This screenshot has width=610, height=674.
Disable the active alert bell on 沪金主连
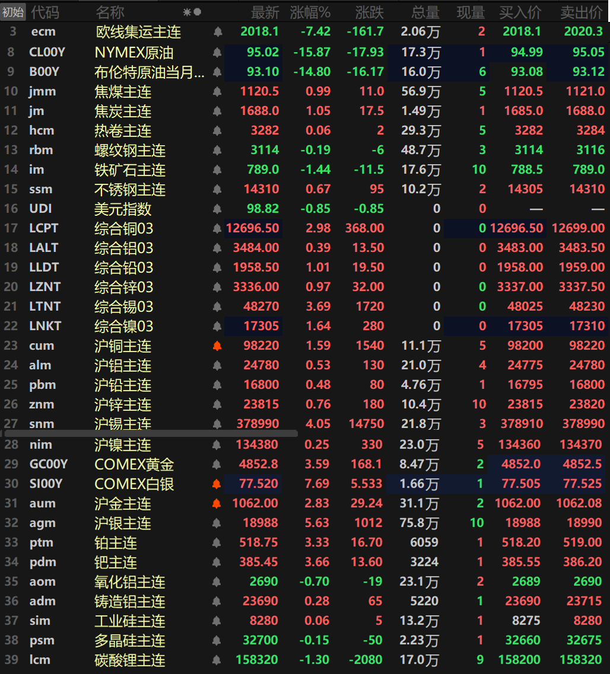pos(217,503)
